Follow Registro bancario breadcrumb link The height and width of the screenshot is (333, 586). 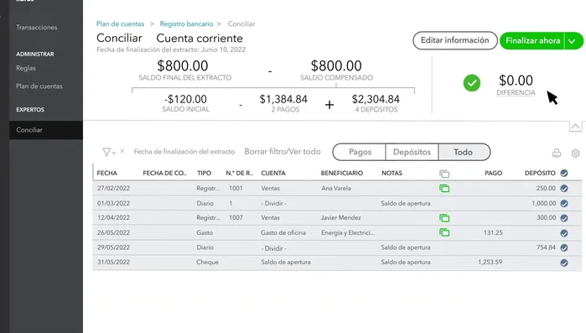(186, 24)
